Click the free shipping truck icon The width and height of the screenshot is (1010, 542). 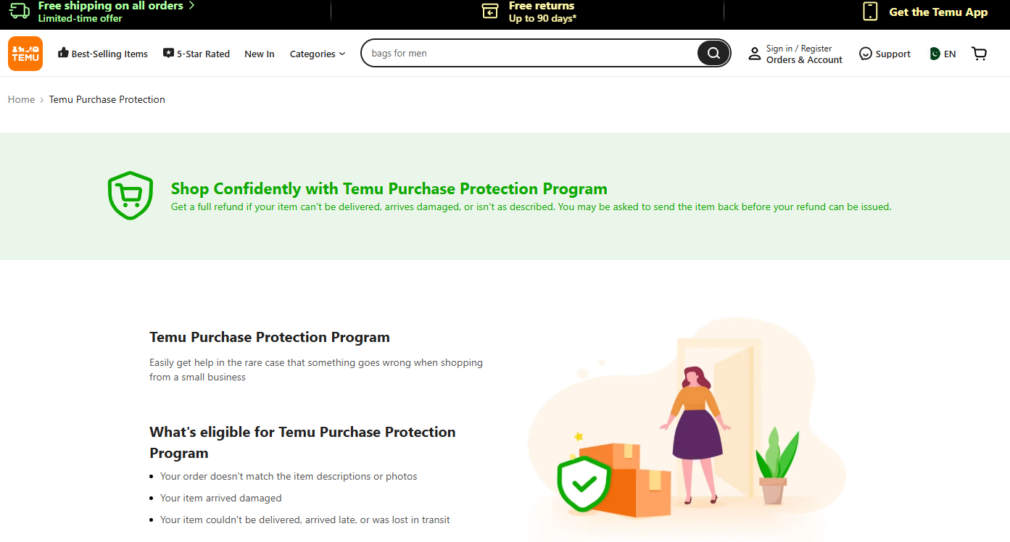[x=20, y=11]
